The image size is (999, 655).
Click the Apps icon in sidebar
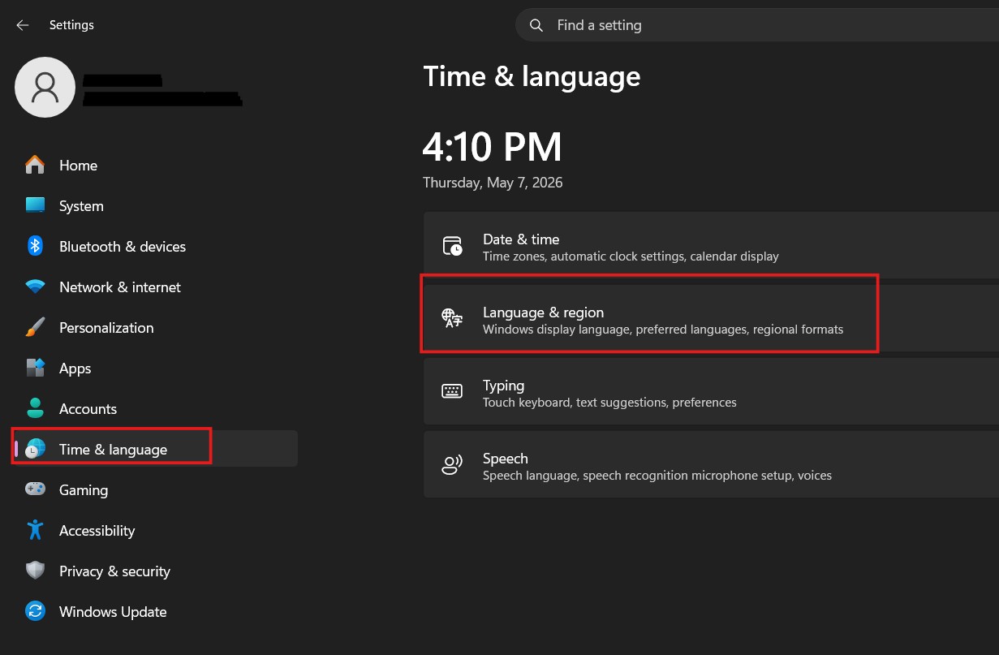(35, 368)
